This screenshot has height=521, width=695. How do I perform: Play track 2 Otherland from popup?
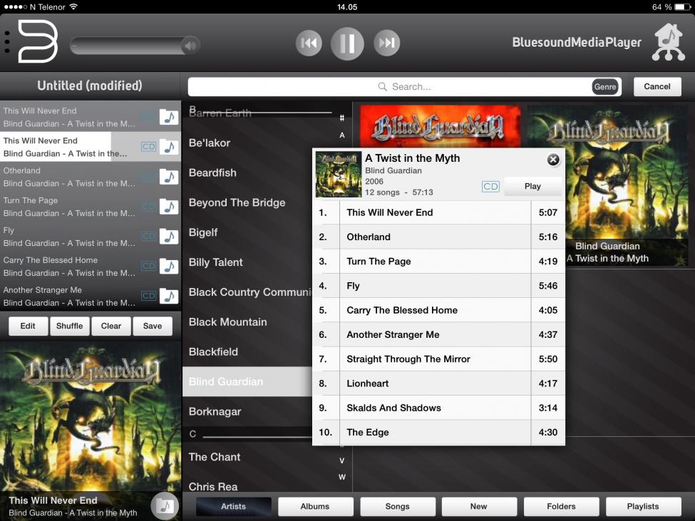(x=439, y=237)
